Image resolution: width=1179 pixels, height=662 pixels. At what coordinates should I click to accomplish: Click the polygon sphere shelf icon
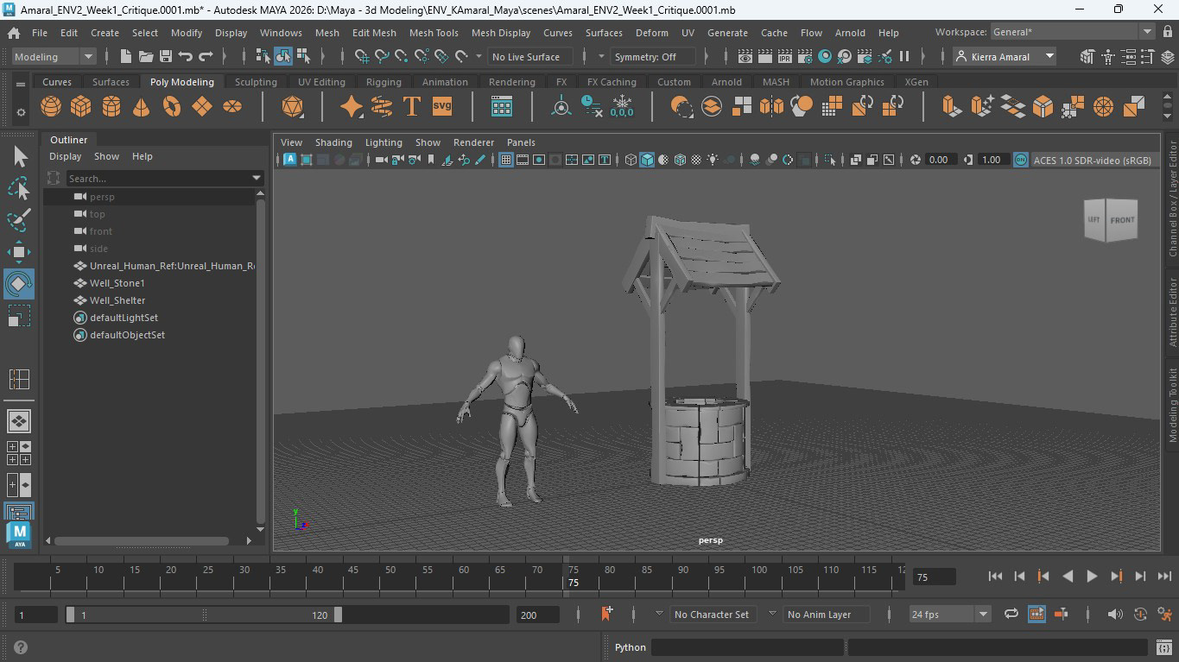[51, 106]
